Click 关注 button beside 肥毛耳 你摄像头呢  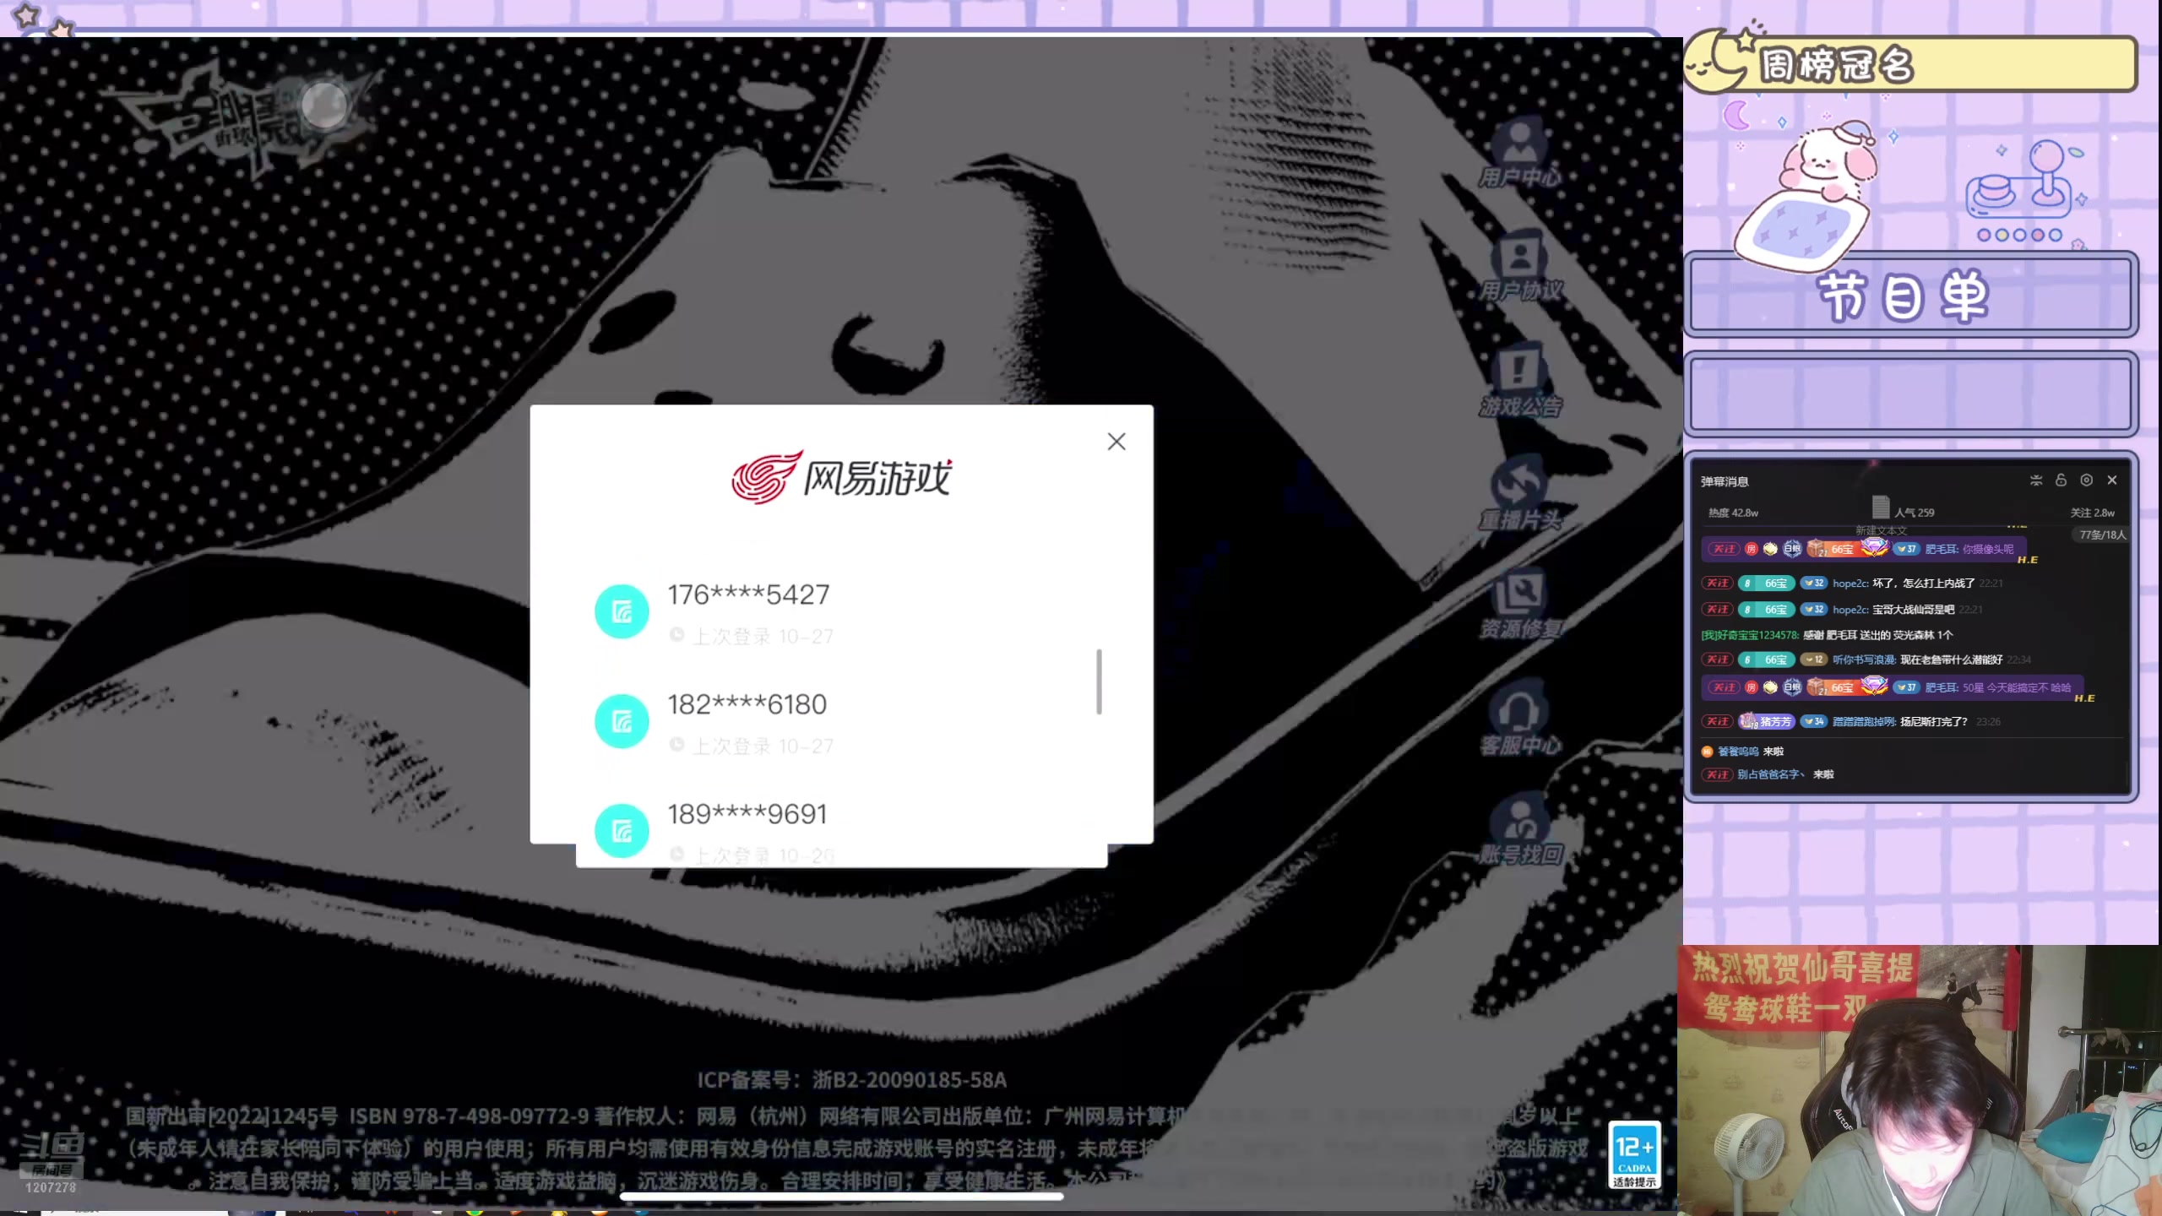1723,549
